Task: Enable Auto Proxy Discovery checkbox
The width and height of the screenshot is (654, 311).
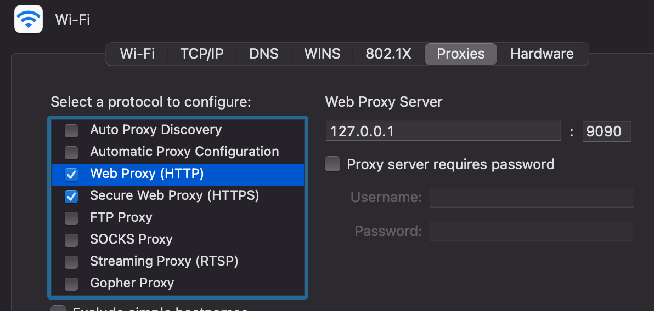Action: coord(71,131)
